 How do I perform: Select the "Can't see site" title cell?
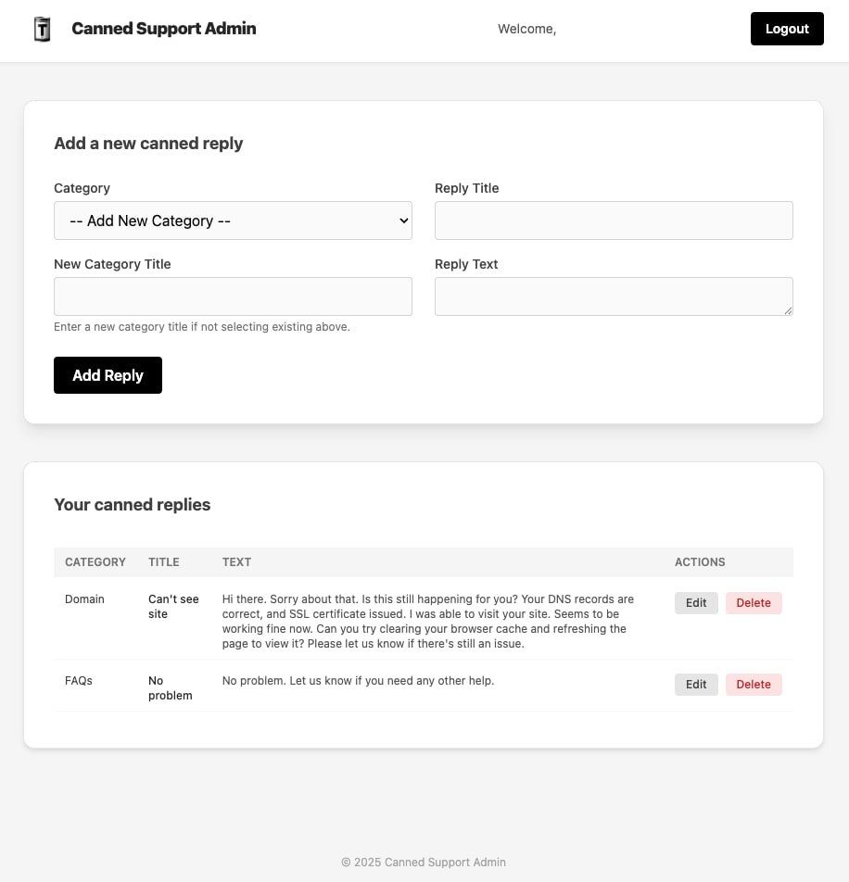click(x=173, y=607)
